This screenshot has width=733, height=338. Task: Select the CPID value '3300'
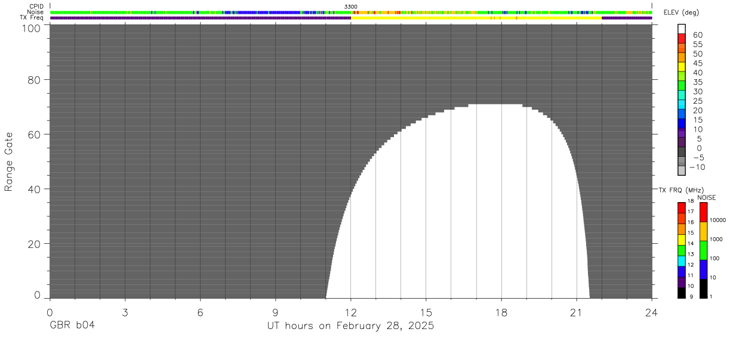pyautogui.click(x=351, y=7)
